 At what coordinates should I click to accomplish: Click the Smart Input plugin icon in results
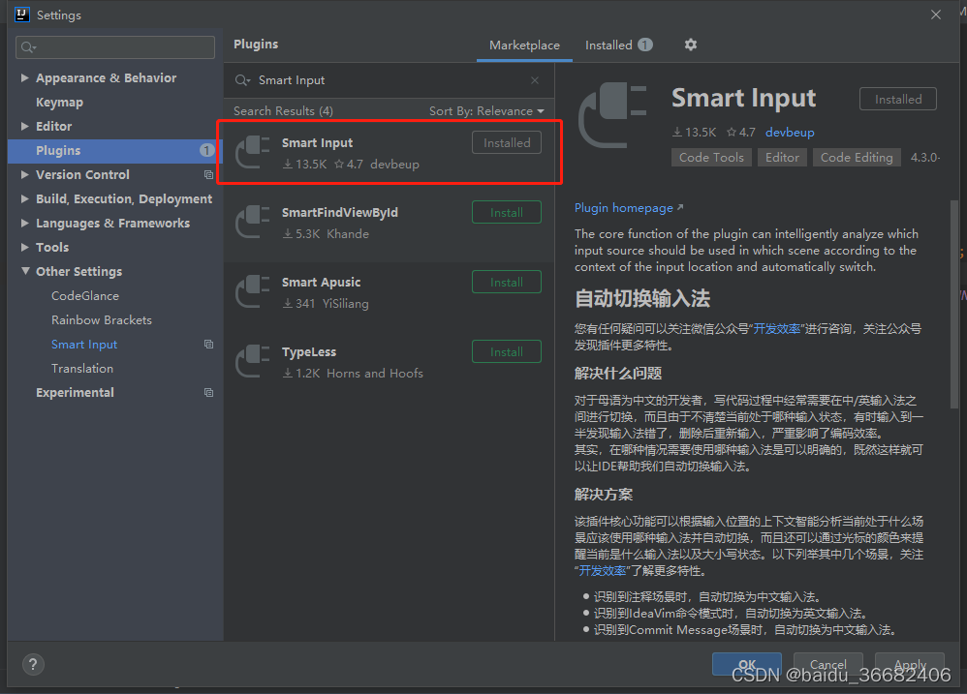point(253,152)
